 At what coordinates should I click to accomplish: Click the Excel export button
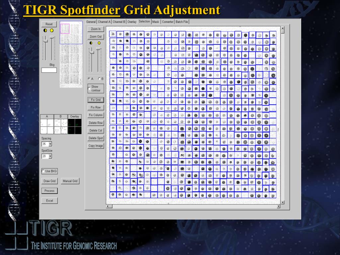click(x=50, y=201)
